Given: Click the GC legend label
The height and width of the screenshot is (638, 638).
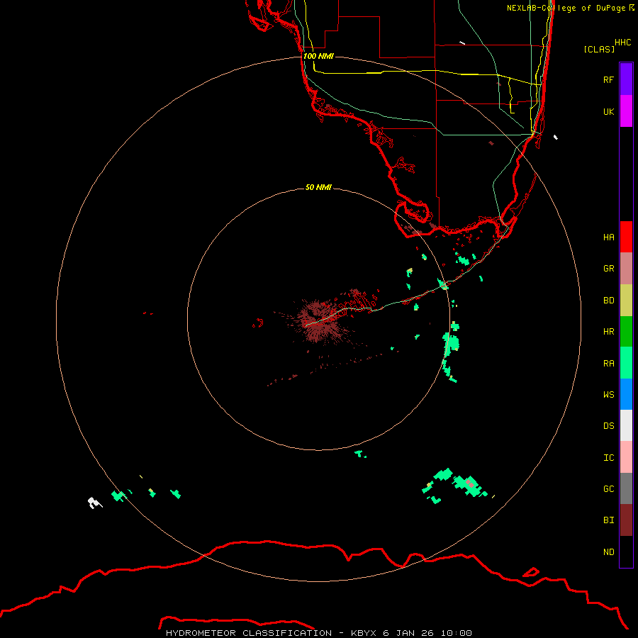Looking at the screenshot, I should [608, 488].
